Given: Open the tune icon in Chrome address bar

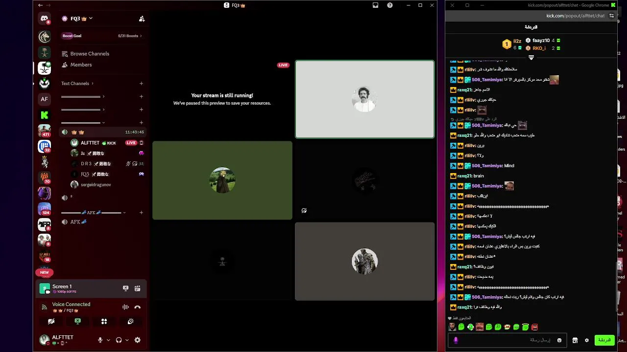Looking at the screenshot, I should pyautogui.click(x=611, y=16).
